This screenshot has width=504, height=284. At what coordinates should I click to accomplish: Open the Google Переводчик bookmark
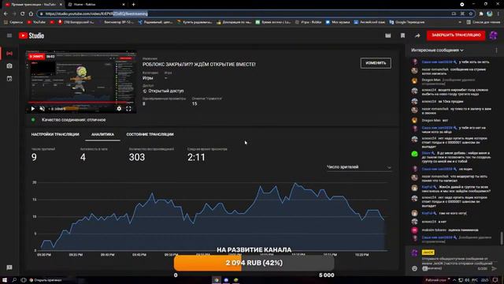click(407, 22)
